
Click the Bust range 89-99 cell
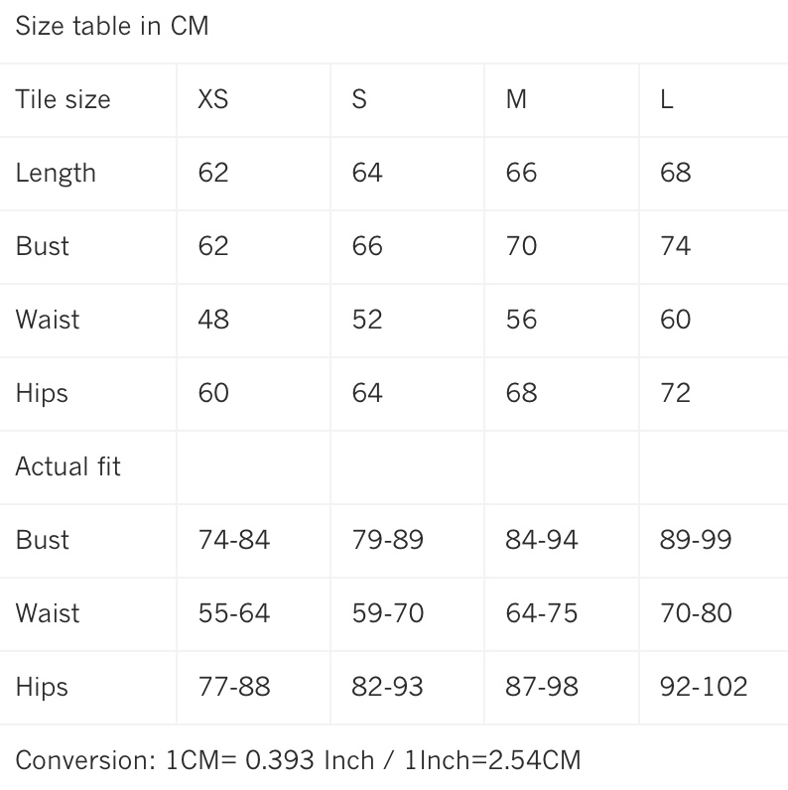point(696,540)
